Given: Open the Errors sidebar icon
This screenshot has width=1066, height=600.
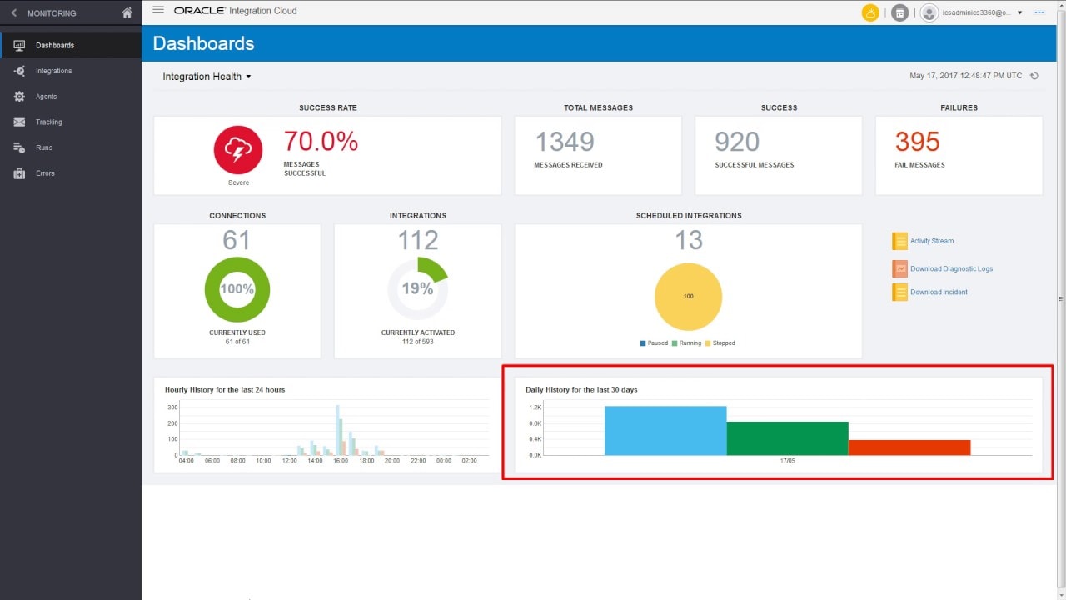Looking at the screenshot, I should (18, 173).
